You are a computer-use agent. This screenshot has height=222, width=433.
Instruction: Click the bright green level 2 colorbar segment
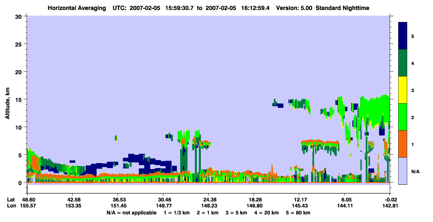[403, 117]
